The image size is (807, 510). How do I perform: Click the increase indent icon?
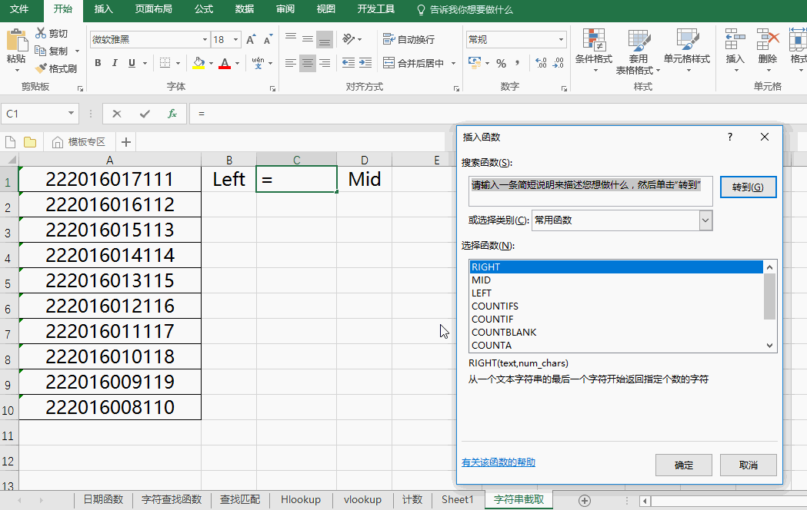tap(368, 63)
